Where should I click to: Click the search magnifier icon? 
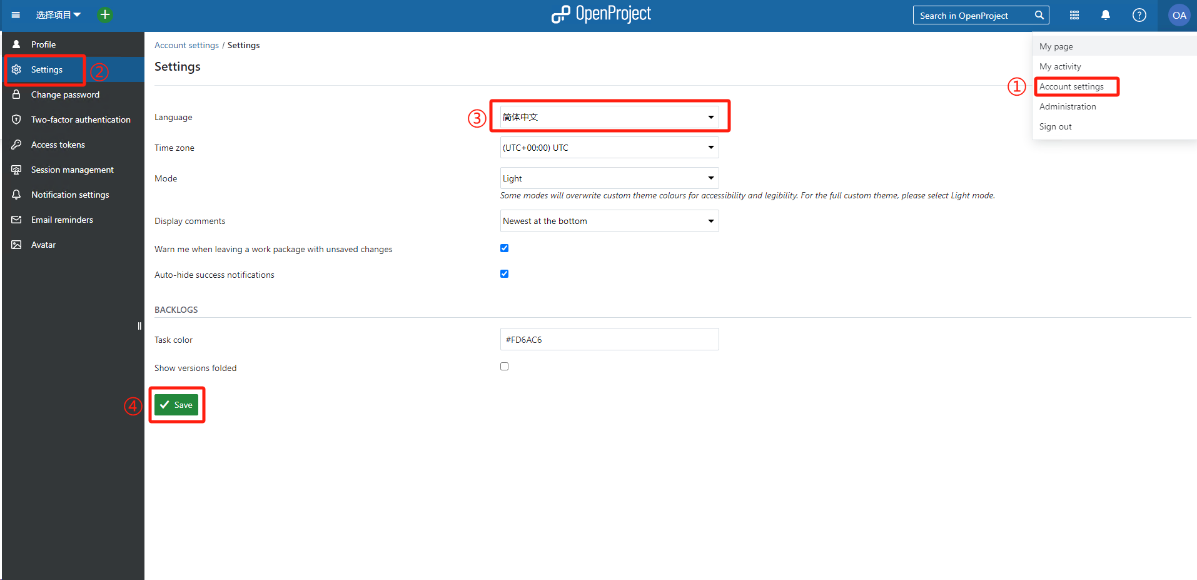1039,15
